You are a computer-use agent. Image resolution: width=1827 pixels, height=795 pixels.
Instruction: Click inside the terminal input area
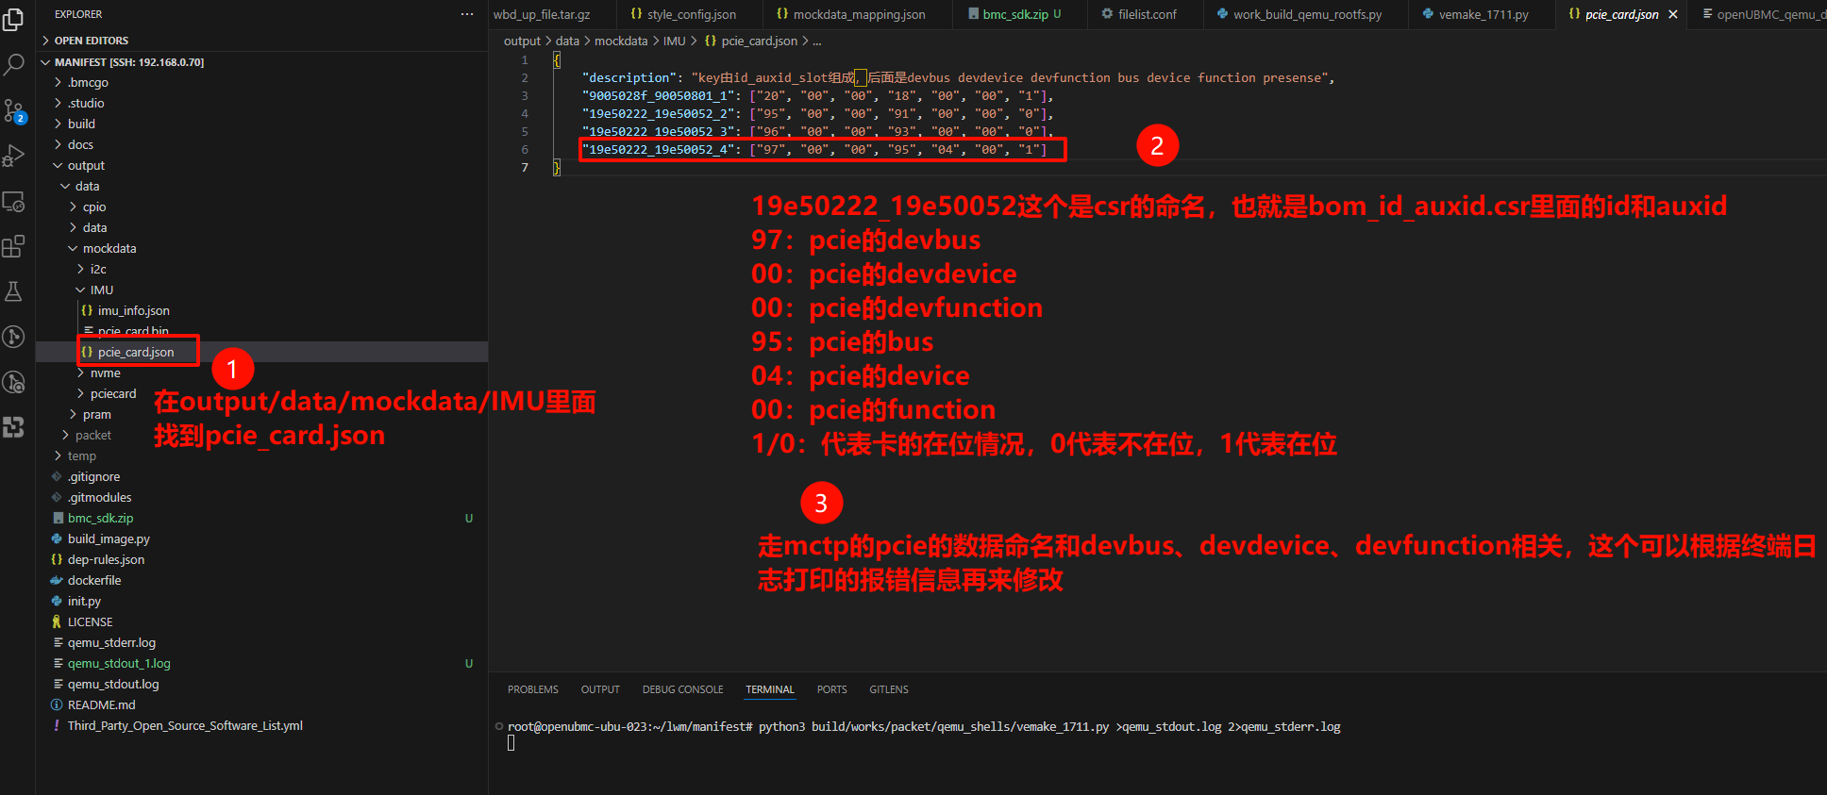pyautogui.click(x=849, y=745)
